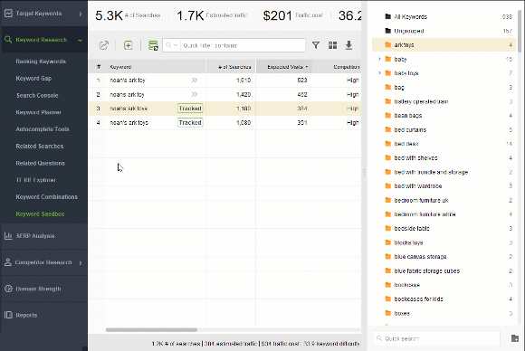
Task: Expand the baby toys folder arrow
Action: point(379,73)
